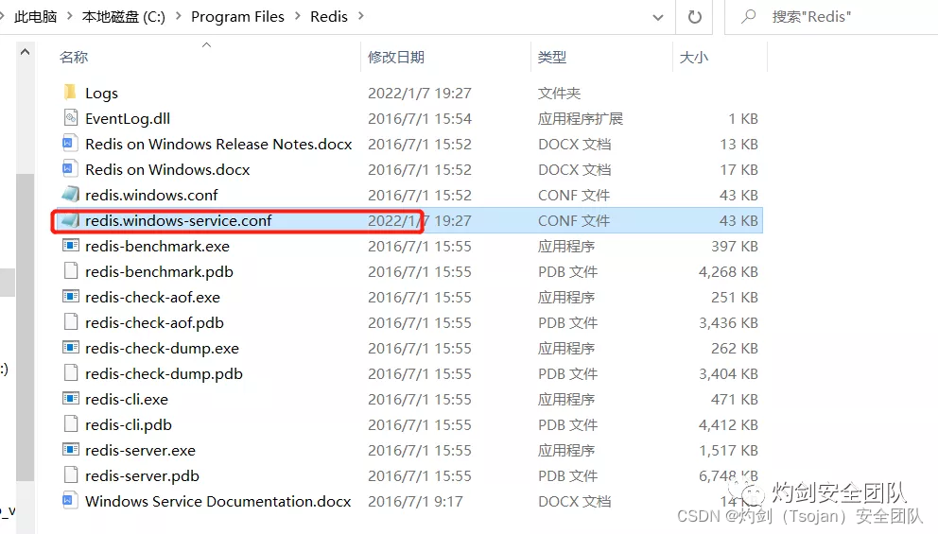Select Windows Service Documentation.docx file name

pos(218,501)
